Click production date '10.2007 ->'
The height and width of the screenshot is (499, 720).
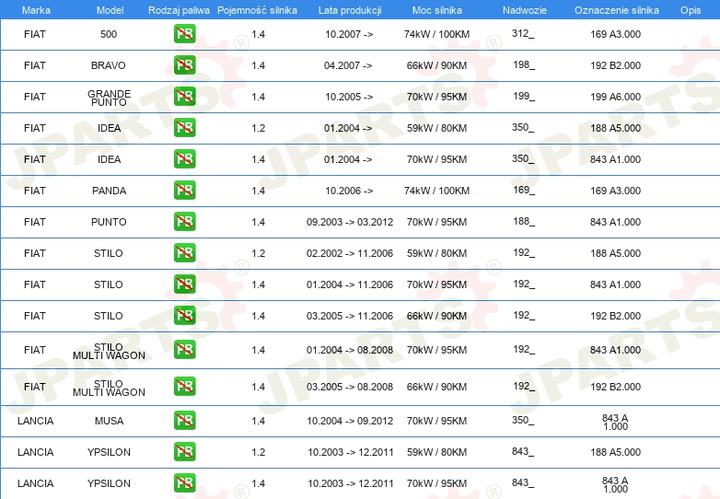349,34
